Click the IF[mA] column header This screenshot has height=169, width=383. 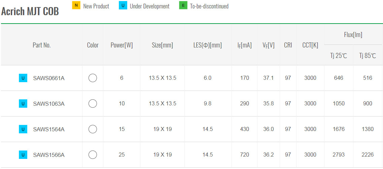click(244, 45)
